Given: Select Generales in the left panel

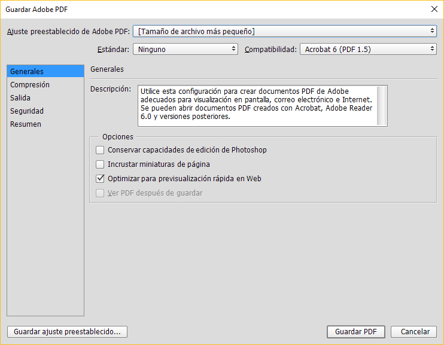Looking at the screenshot, I should click(x=45, y=71).
